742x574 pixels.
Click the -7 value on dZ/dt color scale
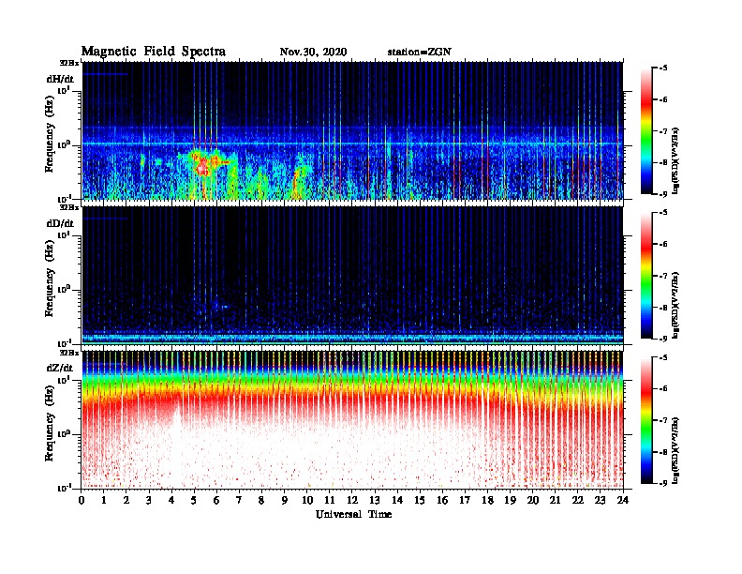pos(662,420)
